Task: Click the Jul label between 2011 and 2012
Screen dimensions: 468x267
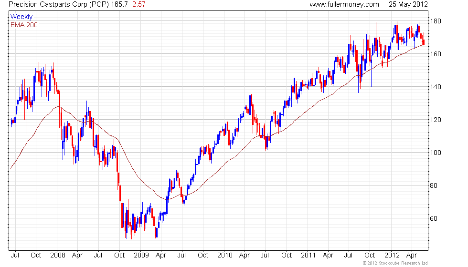Action: tap(348, 256)
